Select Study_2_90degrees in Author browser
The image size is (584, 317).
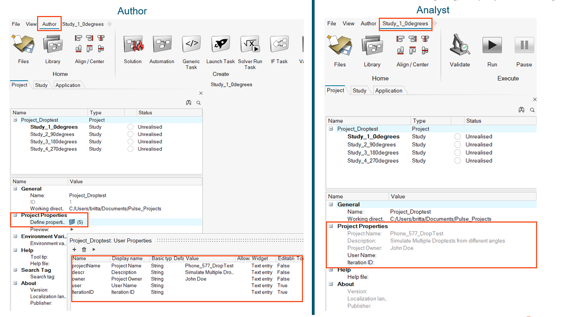pyautogui.click(x=52, y=134)
